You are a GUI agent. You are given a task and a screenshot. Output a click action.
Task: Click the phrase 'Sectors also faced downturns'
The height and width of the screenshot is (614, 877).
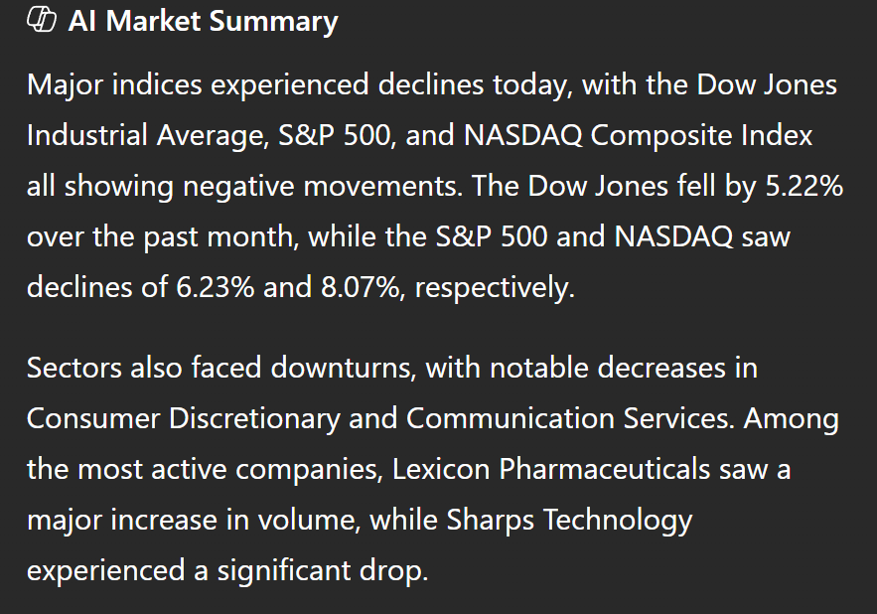(x=220, y=368)
